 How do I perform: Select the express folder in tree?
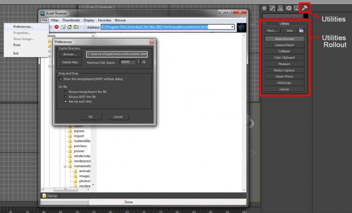tap(79, 131)
